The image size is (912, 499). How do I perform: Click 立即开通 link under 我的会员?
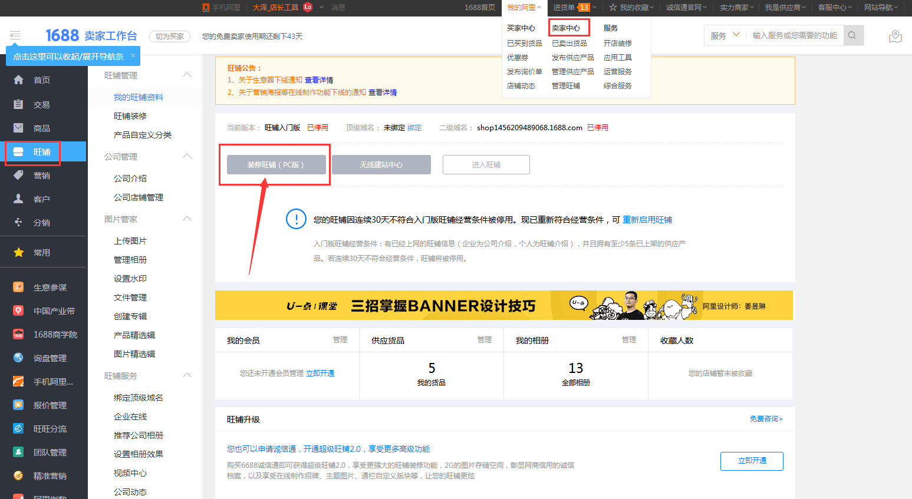pyautogui.click(x=320, y=374)
